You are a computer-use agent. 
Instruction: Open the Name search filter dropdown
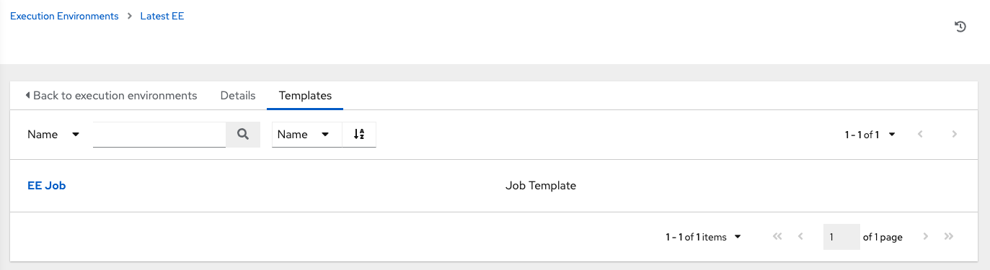click(53, 135)
